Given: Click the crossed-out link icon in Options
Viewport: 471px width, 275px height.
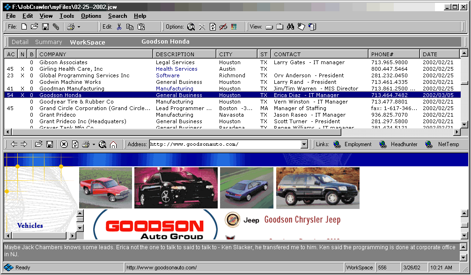Looking at the screenshot, I should coord(223,27).
